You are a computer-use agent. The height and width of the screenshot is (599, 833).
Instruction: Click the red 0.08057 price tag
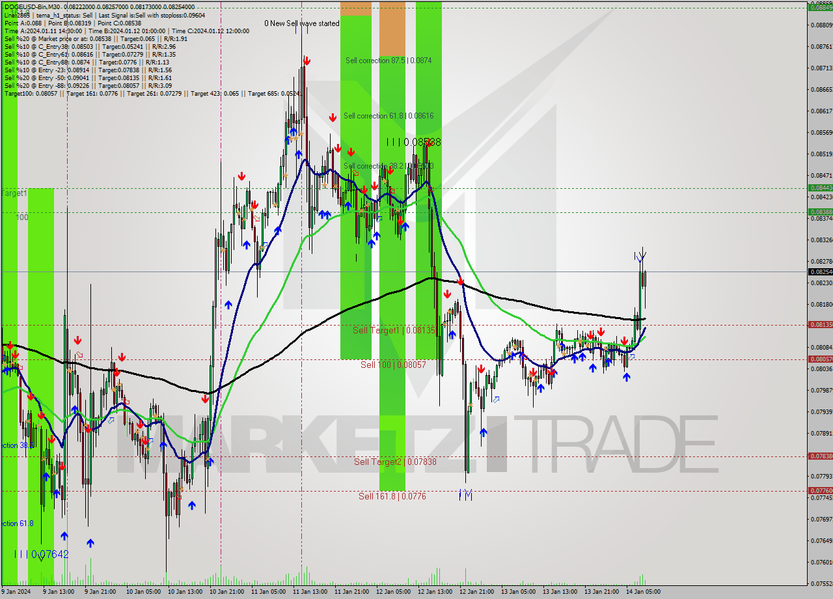820,359
